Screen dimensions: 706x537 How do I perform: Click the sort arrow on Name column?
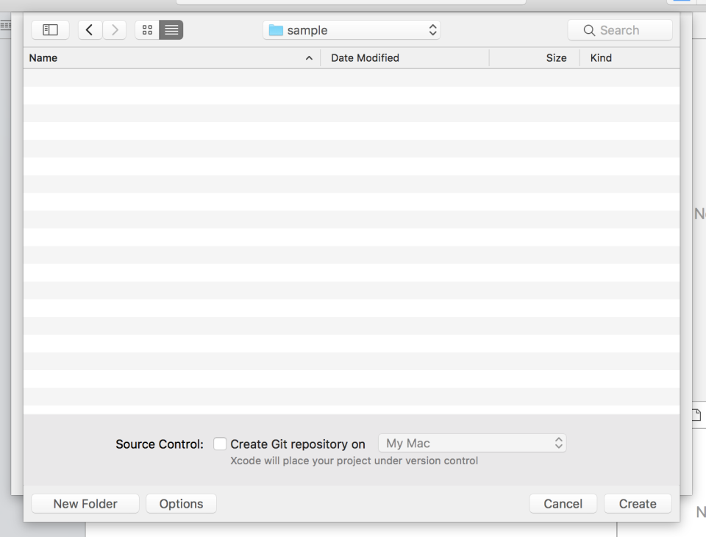coord(309,57)
